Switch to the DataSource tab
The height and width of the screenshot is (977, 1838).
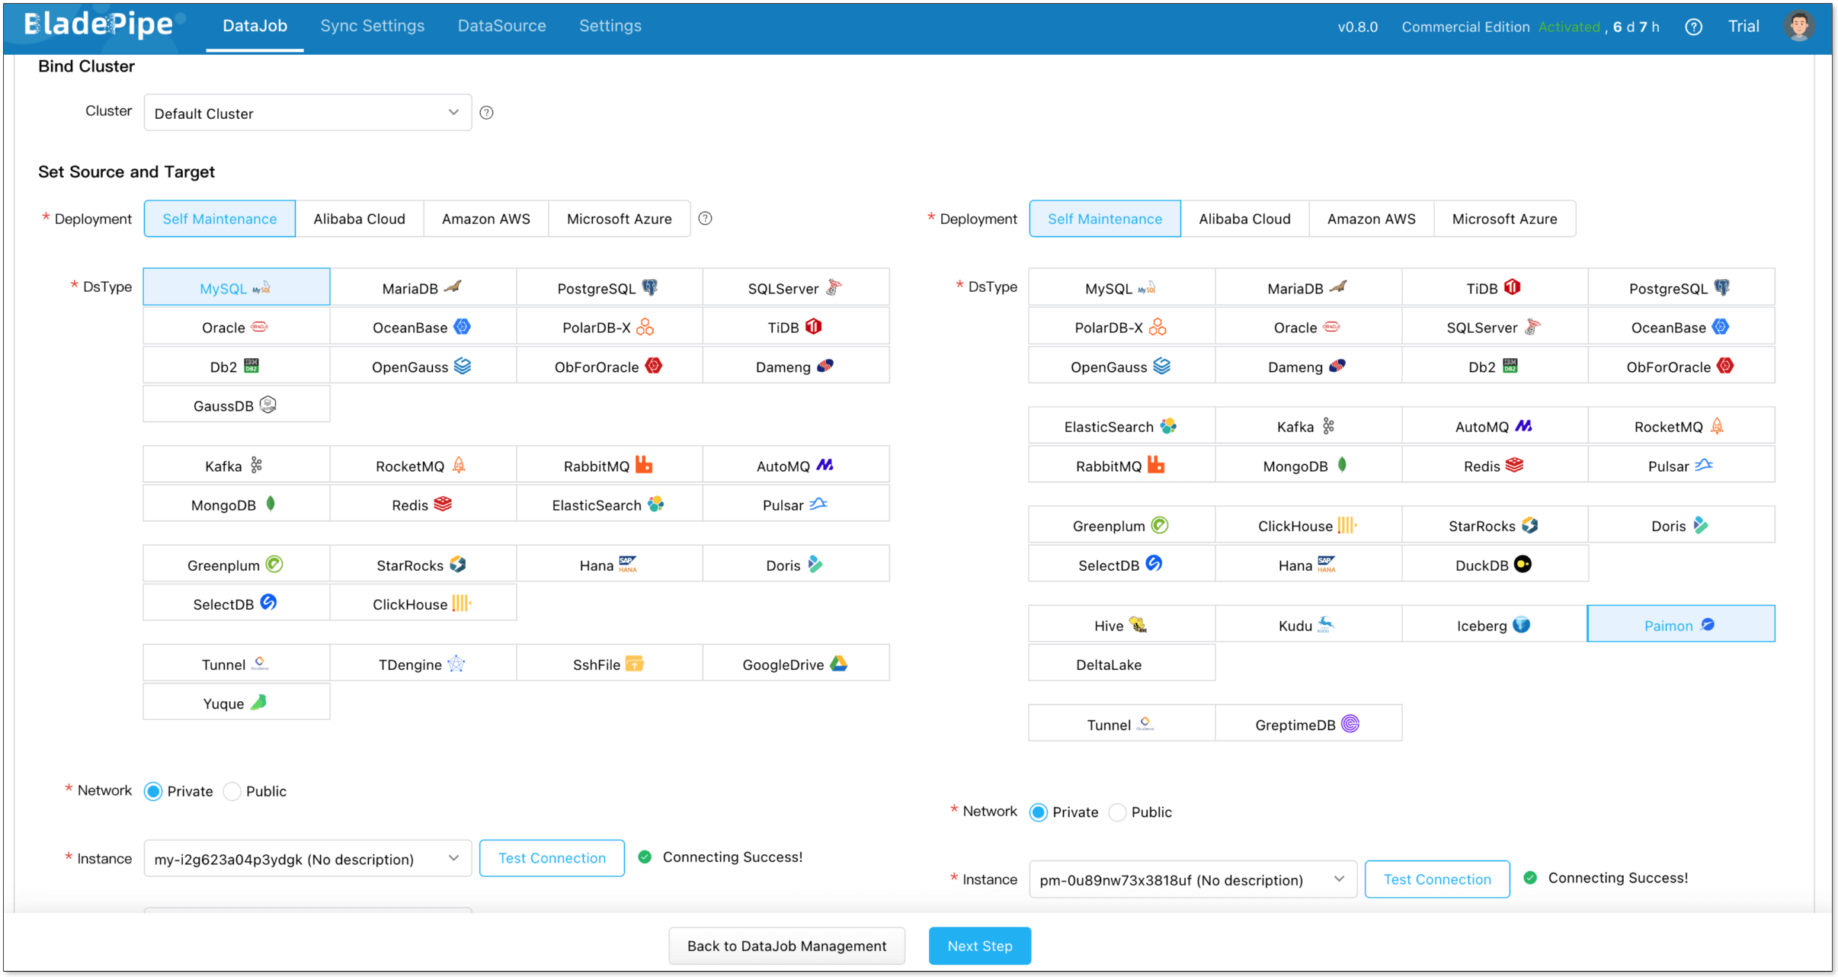coord(501,26)
